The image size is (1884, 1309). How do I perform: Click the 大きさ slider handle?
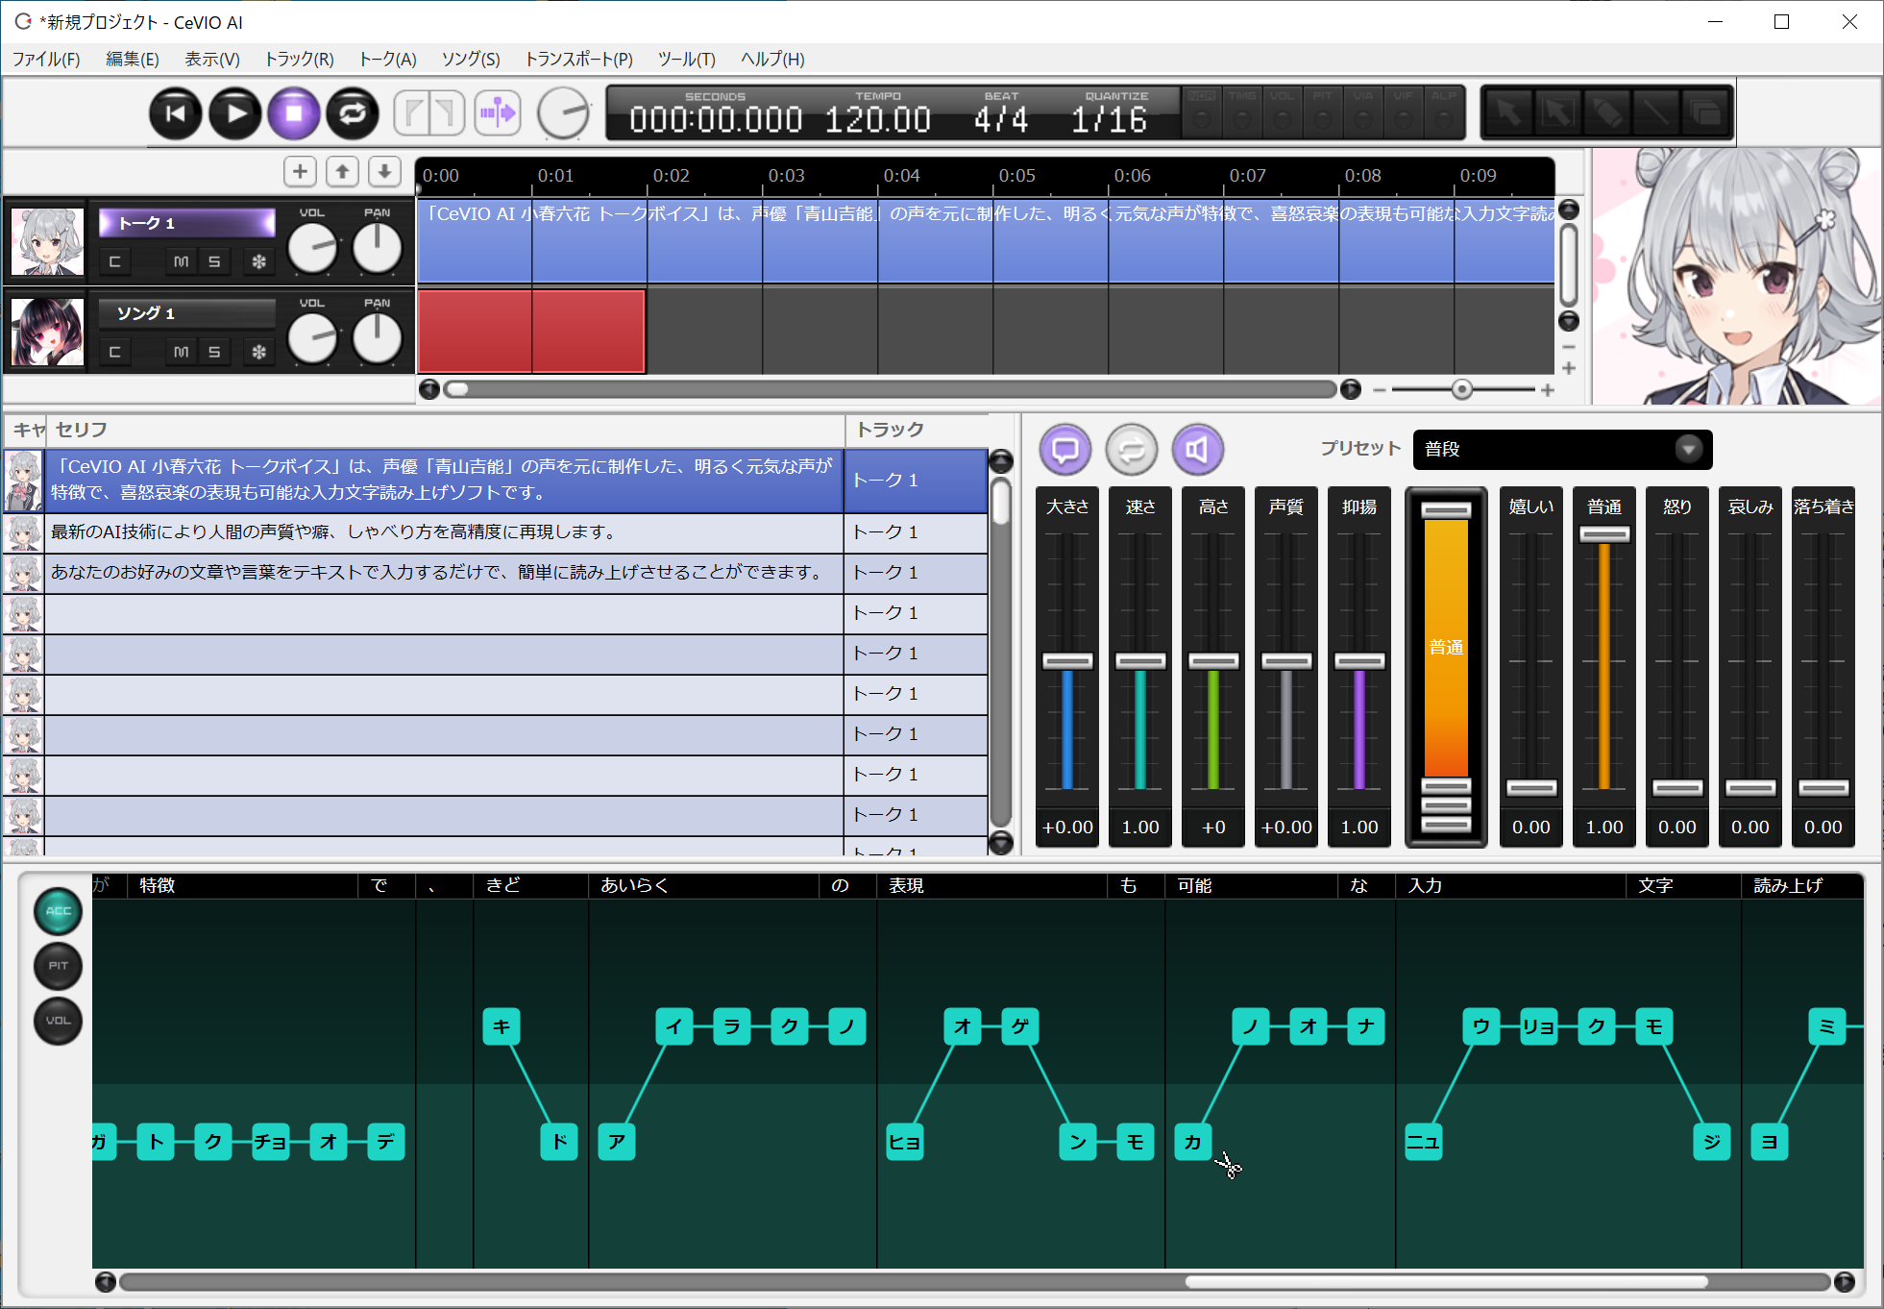(x=1067, y=661)
